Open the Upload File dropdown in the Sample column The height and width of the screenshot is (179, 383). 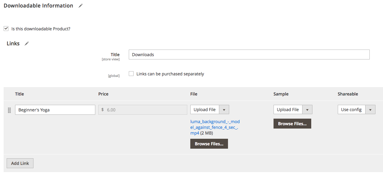click(x=307, y=109)
